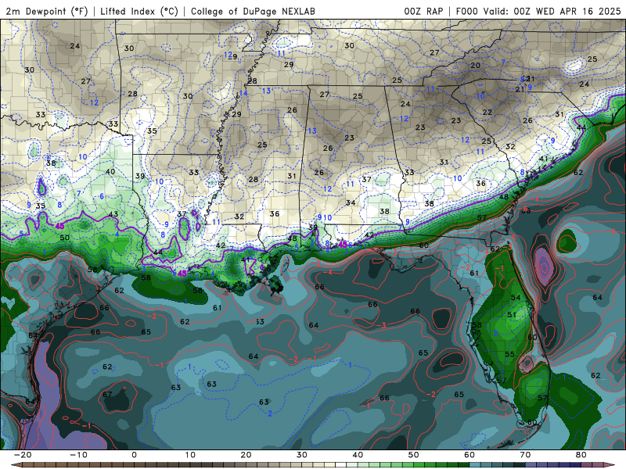The height and width of the screenshot is (469, 626).
Task: Click the dewpoint value 20 over the Appalachians
Action: [x=476, y=65]
